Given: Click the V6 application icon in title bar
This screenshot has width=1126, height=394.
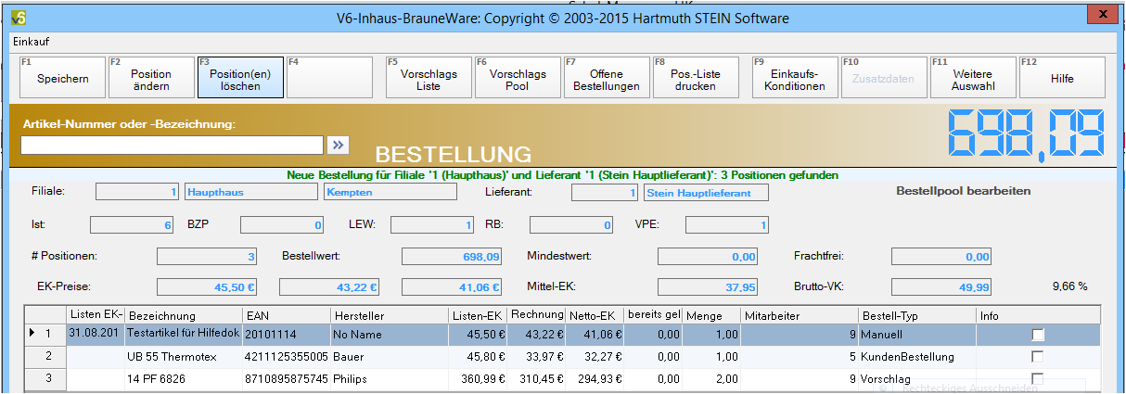Looking at the screenshot, I should click(x=17, y=17).
